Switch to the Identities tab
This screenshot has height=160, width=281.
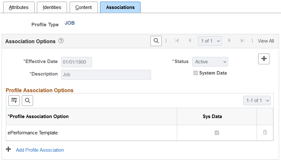pyautogui.click(x=52, y=7)
